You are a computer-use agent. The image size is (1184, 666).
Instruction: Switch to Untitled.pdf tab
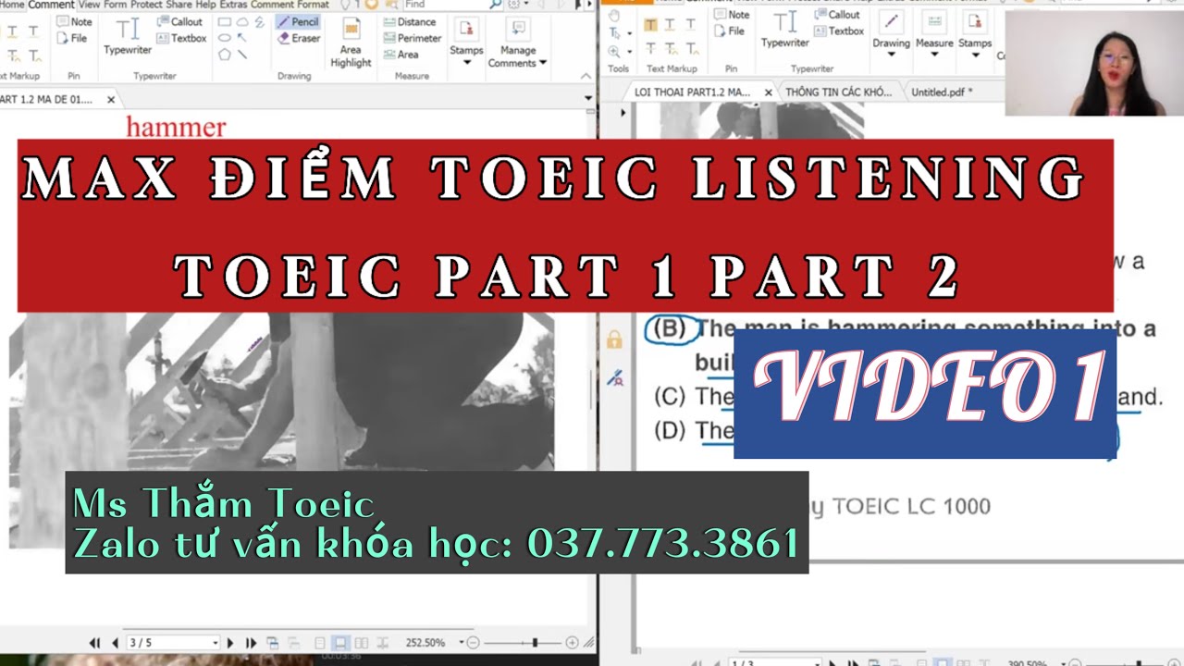click(942, 92)
